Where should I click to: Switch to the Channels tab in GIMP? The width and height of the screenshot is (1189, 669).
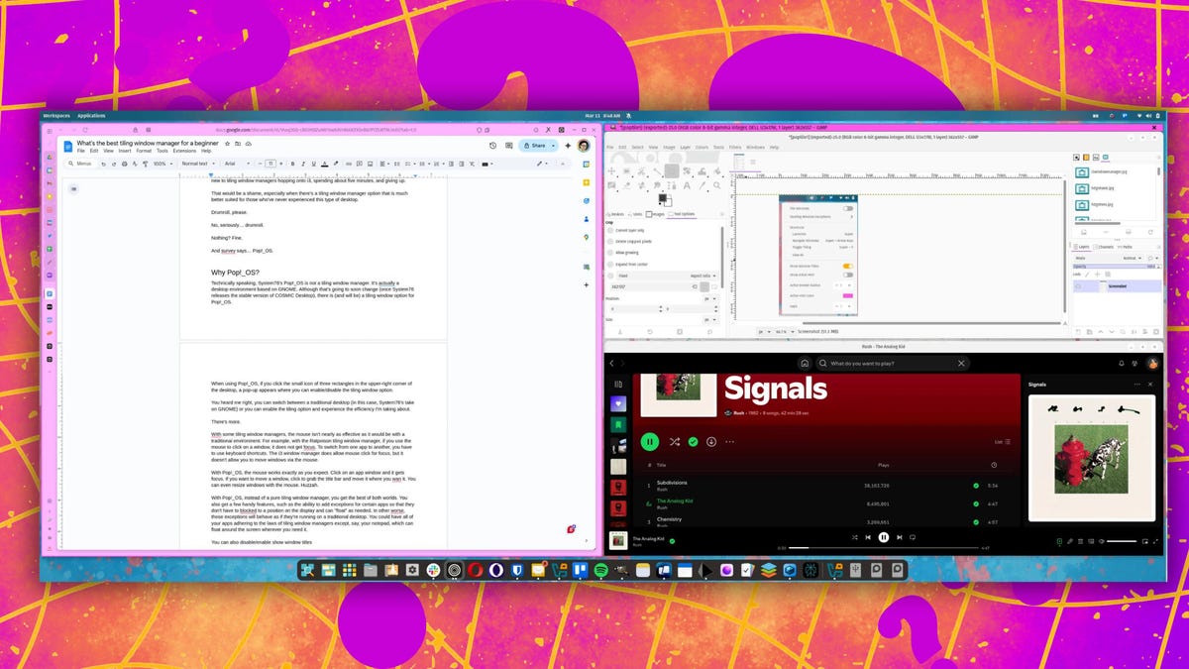point(1106,247)
